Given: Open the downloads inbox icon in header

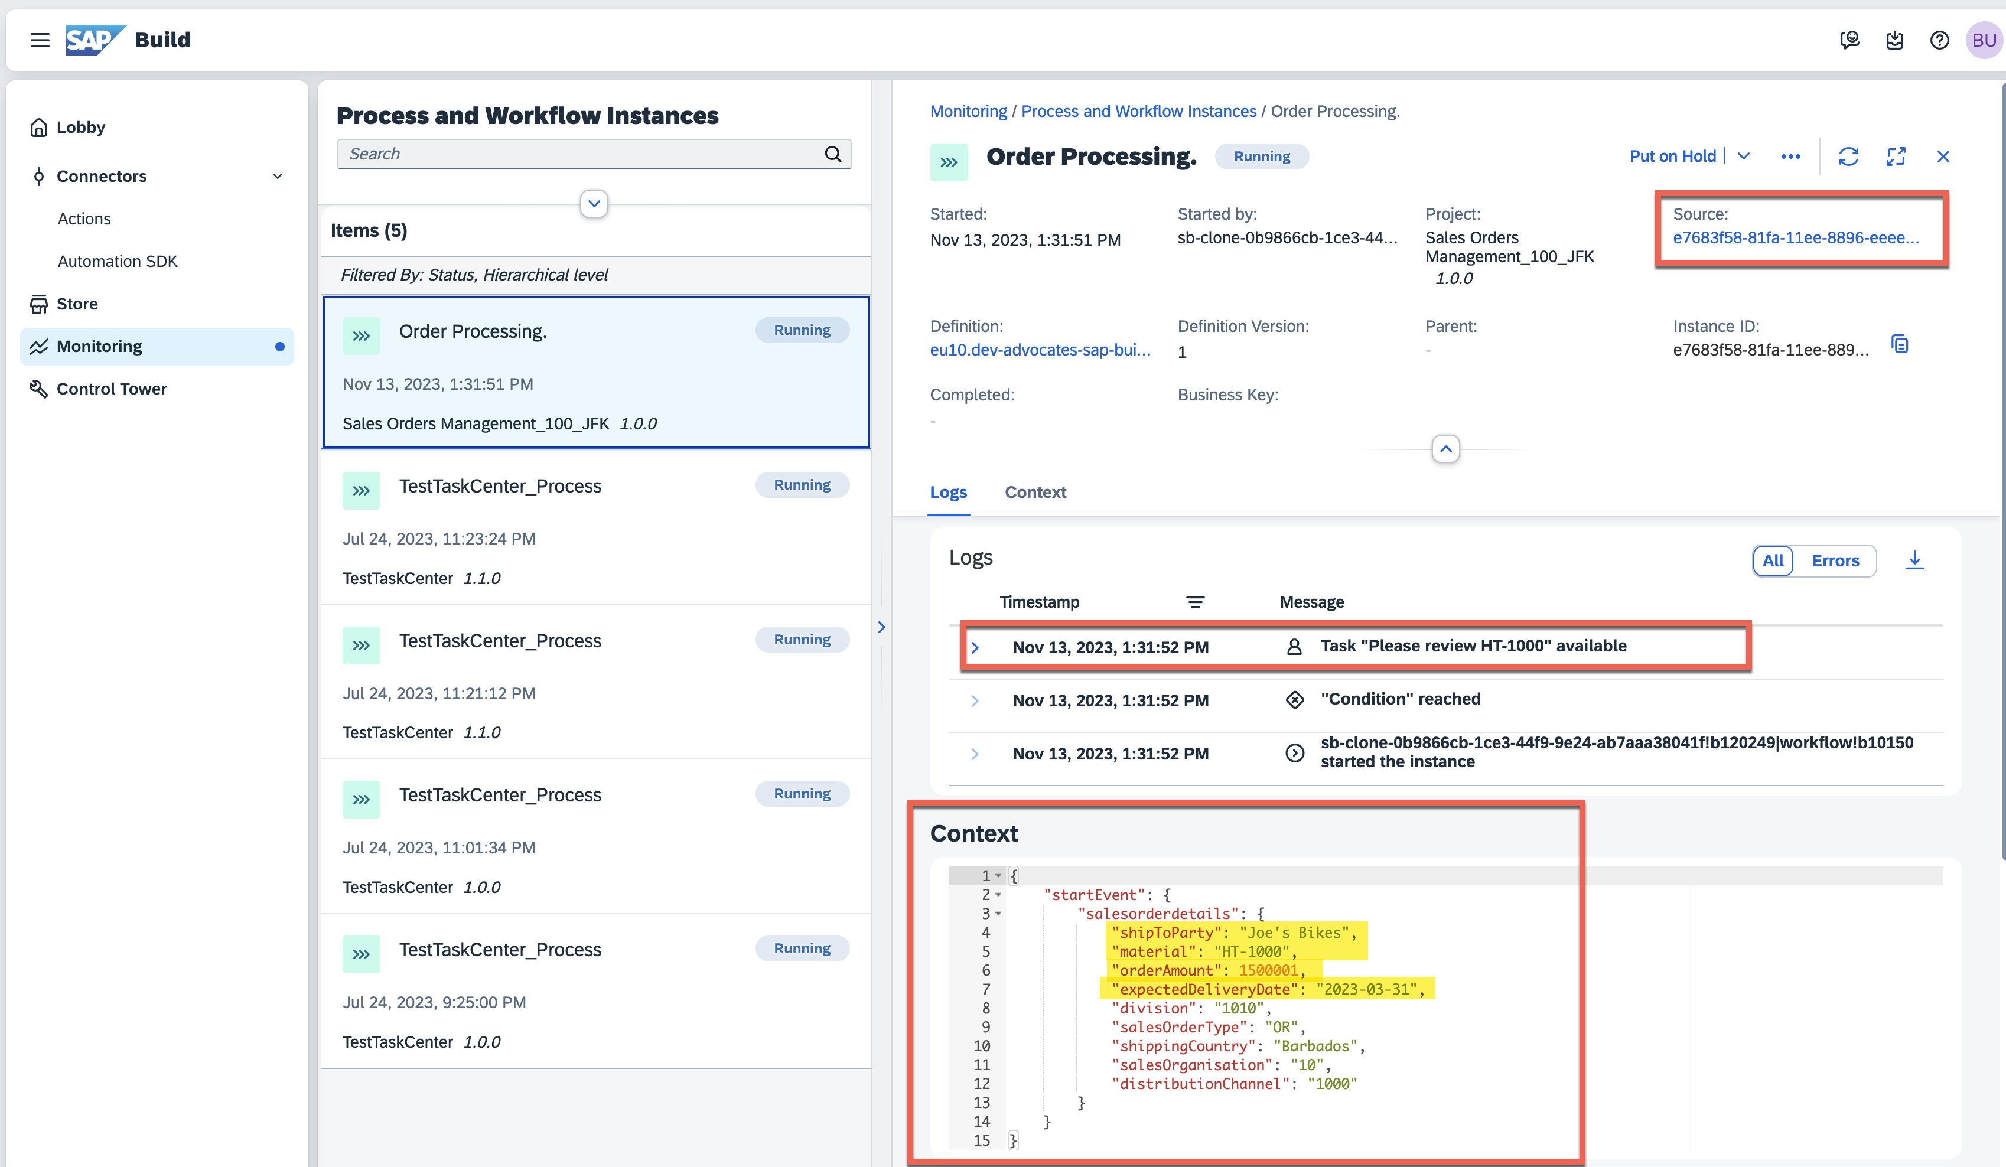Looking at the screenshot, I should pyautogui.click(x=1894, y=40).
